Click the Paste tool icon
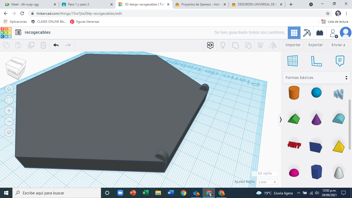The image size is (352, 198). coord(18,45)
